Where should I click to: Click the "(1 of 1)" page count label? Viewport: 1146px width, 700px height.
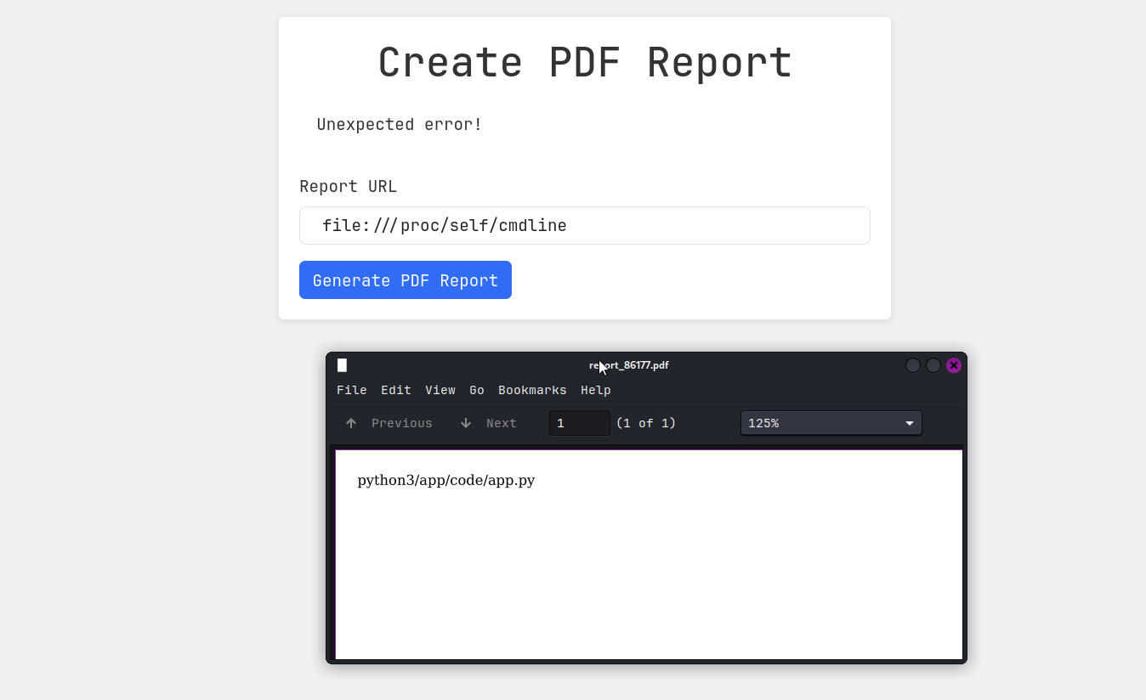pyautogui.click(x=646, y=423)
